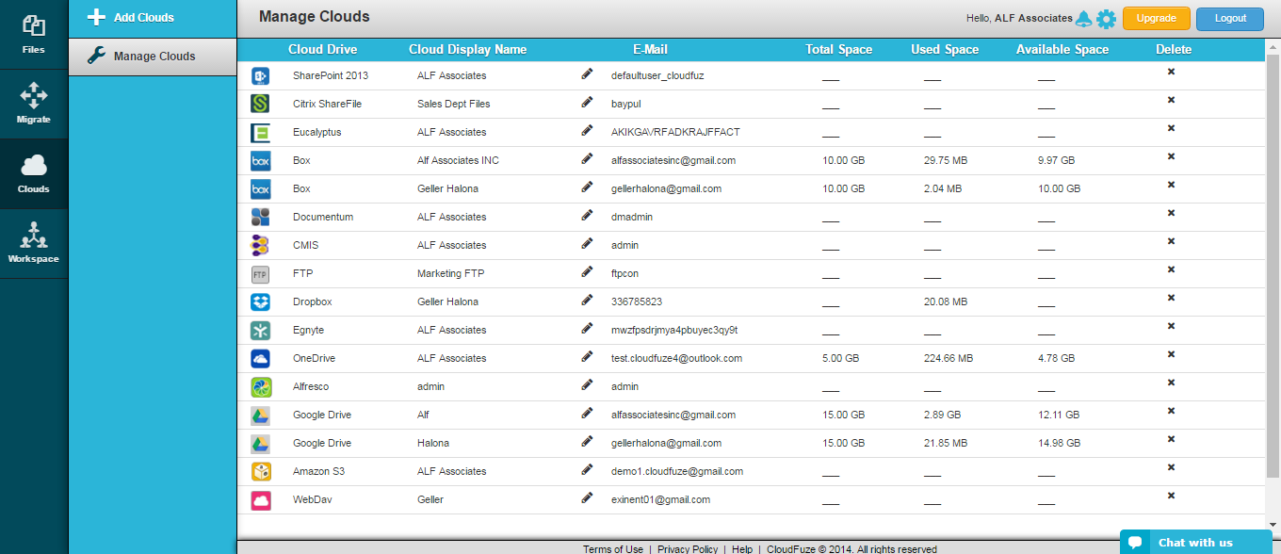Open settings gear icon
The width and height of the screenshot is (1281, 554).
(1106, 19)
